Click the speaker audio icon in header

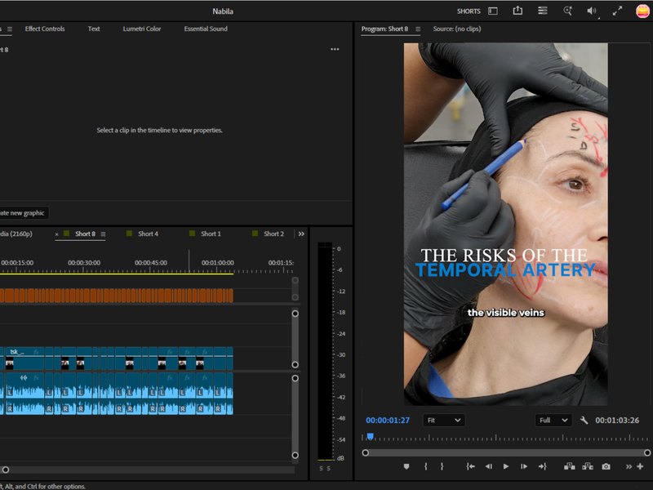[592, 11]
